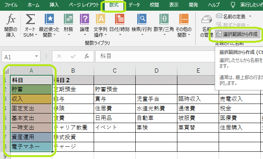Screen dimensions: 263x159
Task: Select cell 賞与
Action: coord(115,99)
